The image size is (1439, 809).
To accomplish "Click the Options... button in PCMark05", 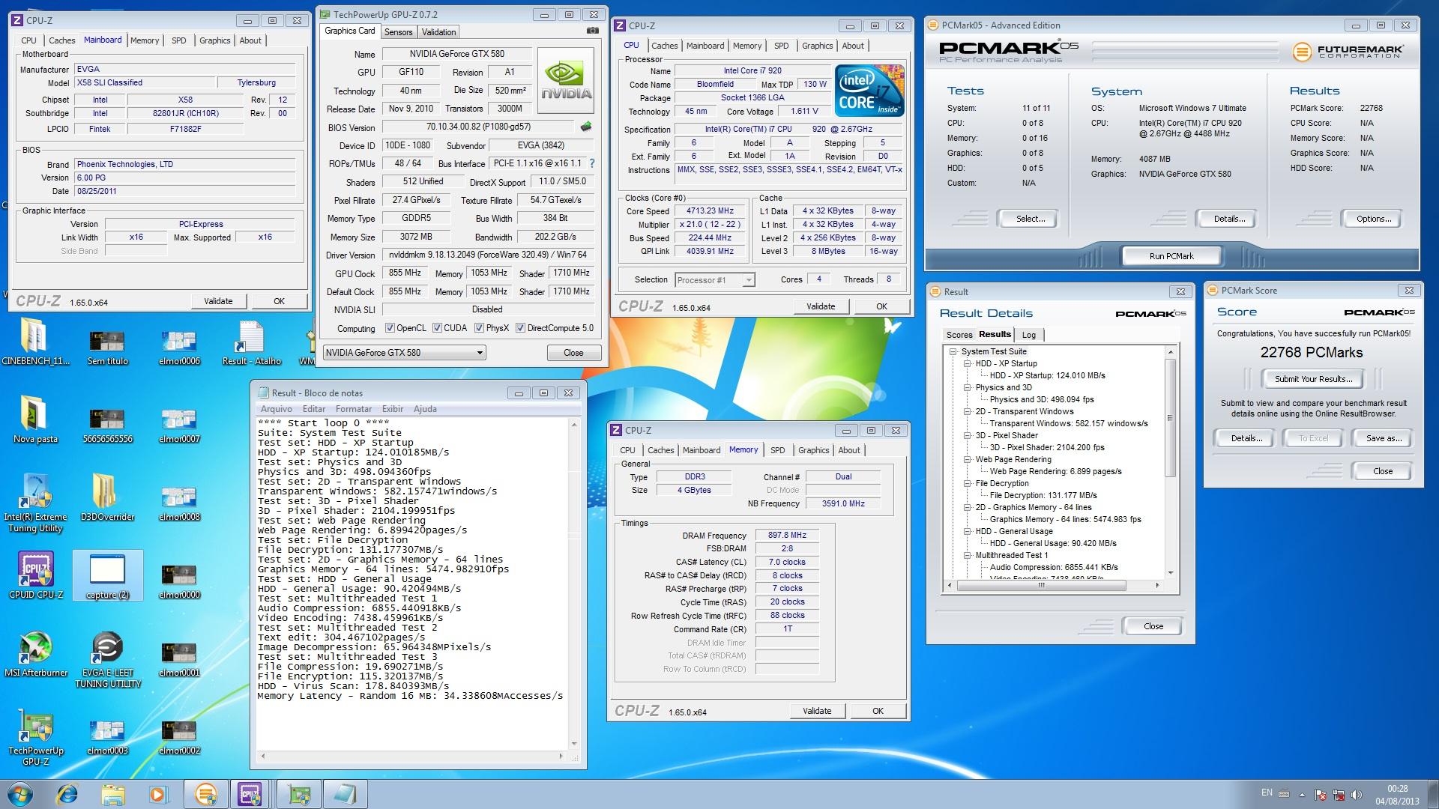I will (x=1373, y=219).
